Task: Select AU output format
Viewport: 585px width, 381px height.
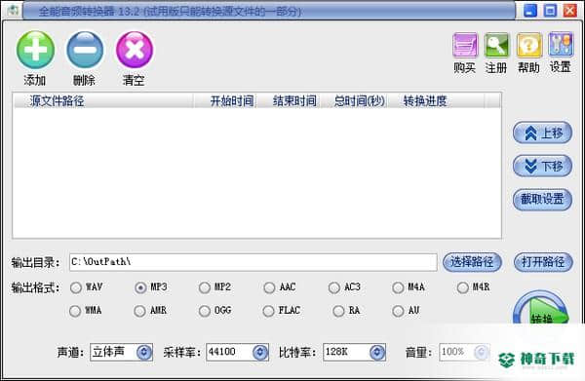Action: tap(398, 311)
